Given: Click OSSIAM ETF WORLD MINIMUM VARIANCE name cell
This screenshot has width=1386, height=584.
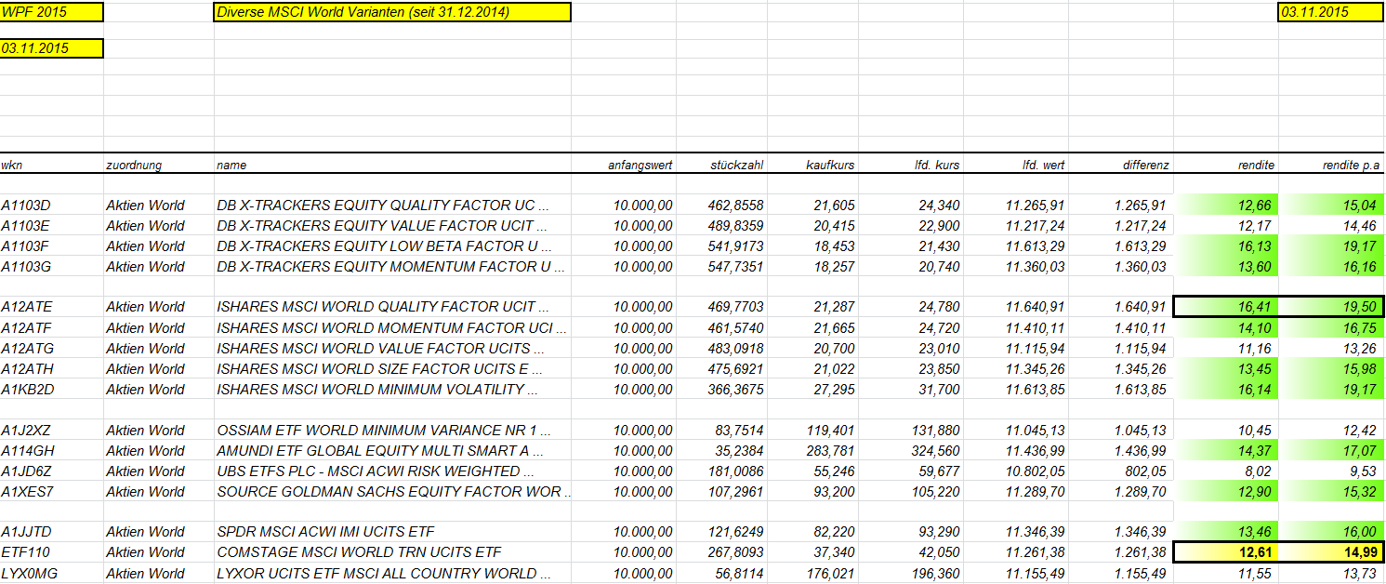Looking at the screenshot, I should pos(391,430).
